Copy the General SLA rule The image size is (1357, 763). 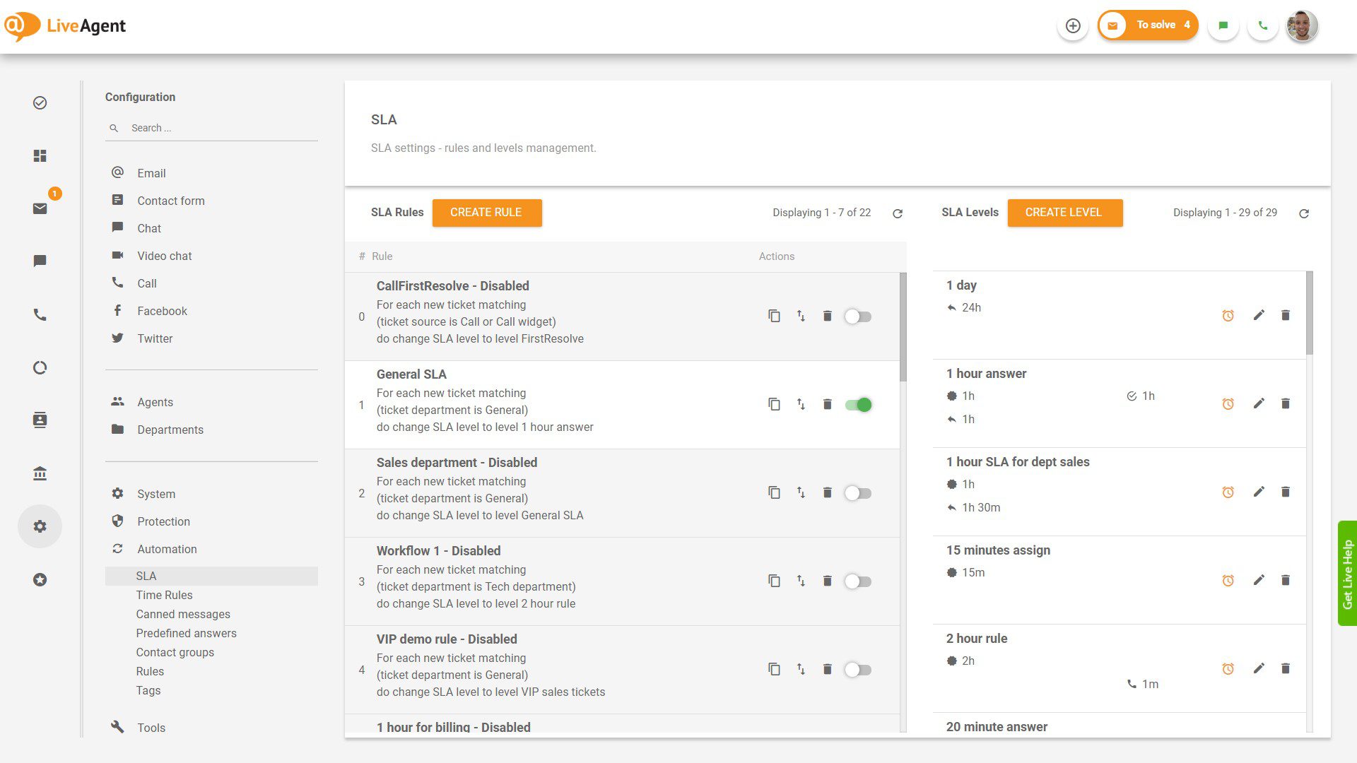tap(774, 404)
